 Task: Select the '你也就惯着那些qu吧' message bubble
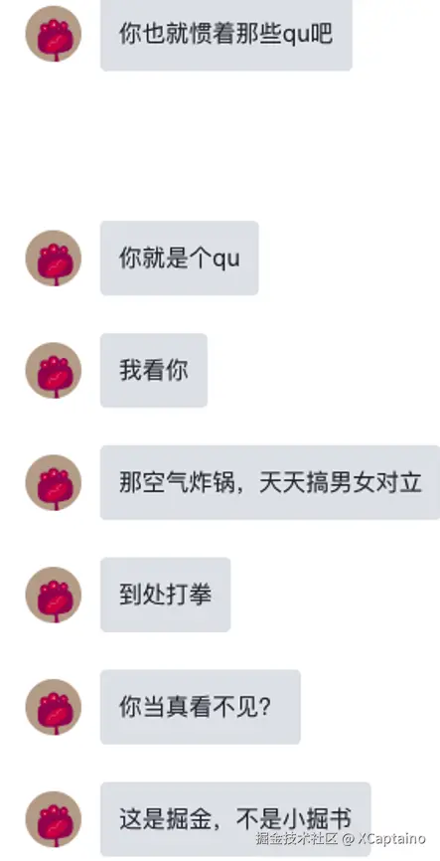tap(226, 34)
